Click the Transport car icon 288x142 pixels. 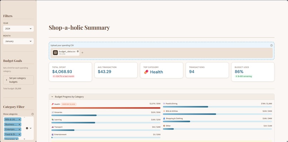53,127
